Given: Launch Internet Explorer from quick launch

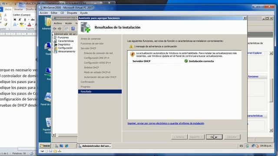Looking at the screenshot, I should [x=66, y=146].
